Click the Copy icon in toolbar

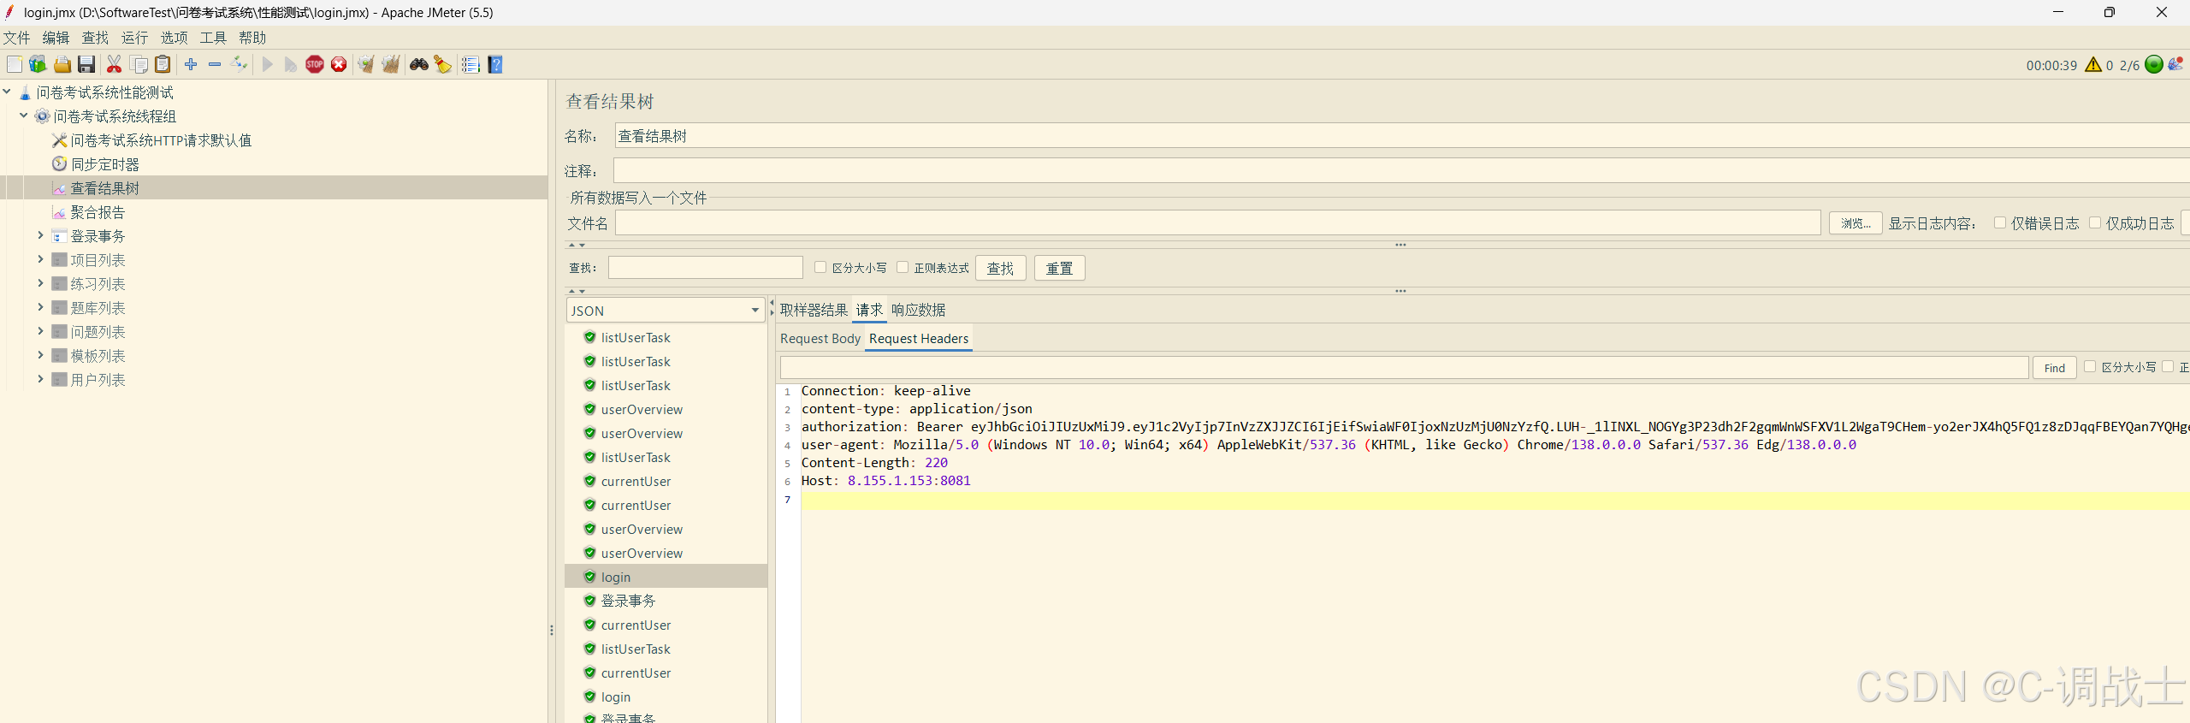pyautogui.click(x=139, y=64)
